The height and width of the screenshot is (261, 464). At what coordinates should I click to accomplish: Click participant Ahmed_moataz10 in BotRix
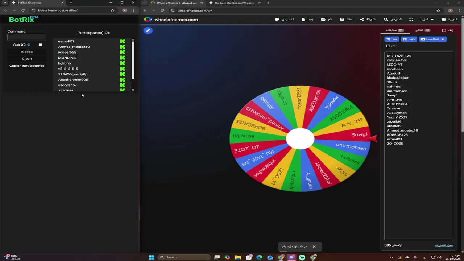pyautogui.click(x=74, y=47)
